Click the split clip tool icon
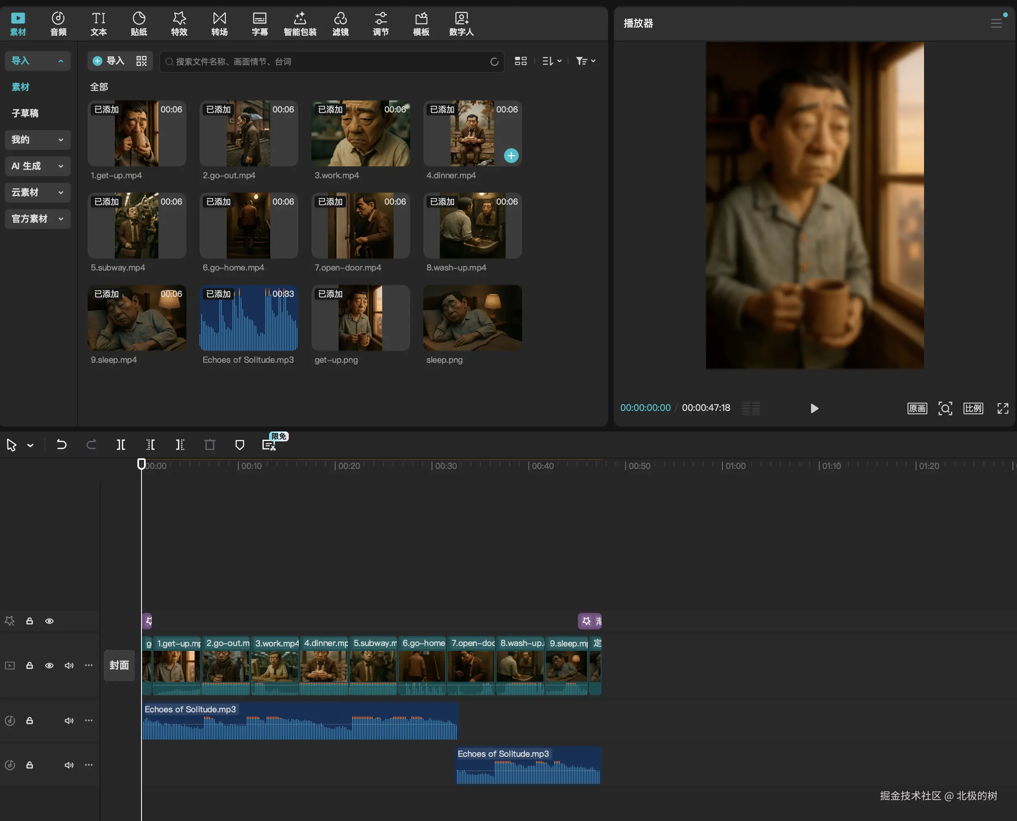Viewport: 1017px width, 821px height. 121,445
